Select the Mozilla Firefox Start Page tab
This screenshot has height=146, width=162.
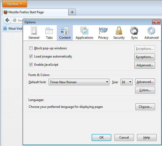(x=35, y=12)
